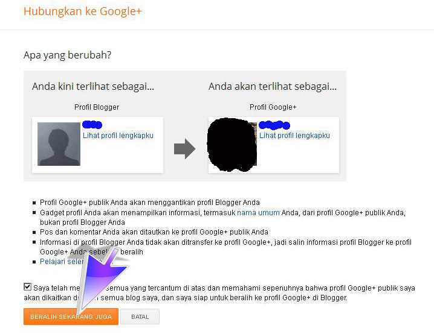Open Lihat profil lengkapku under Profil Google+
Viewport: 434px width, 334px height.
[294, 136]
